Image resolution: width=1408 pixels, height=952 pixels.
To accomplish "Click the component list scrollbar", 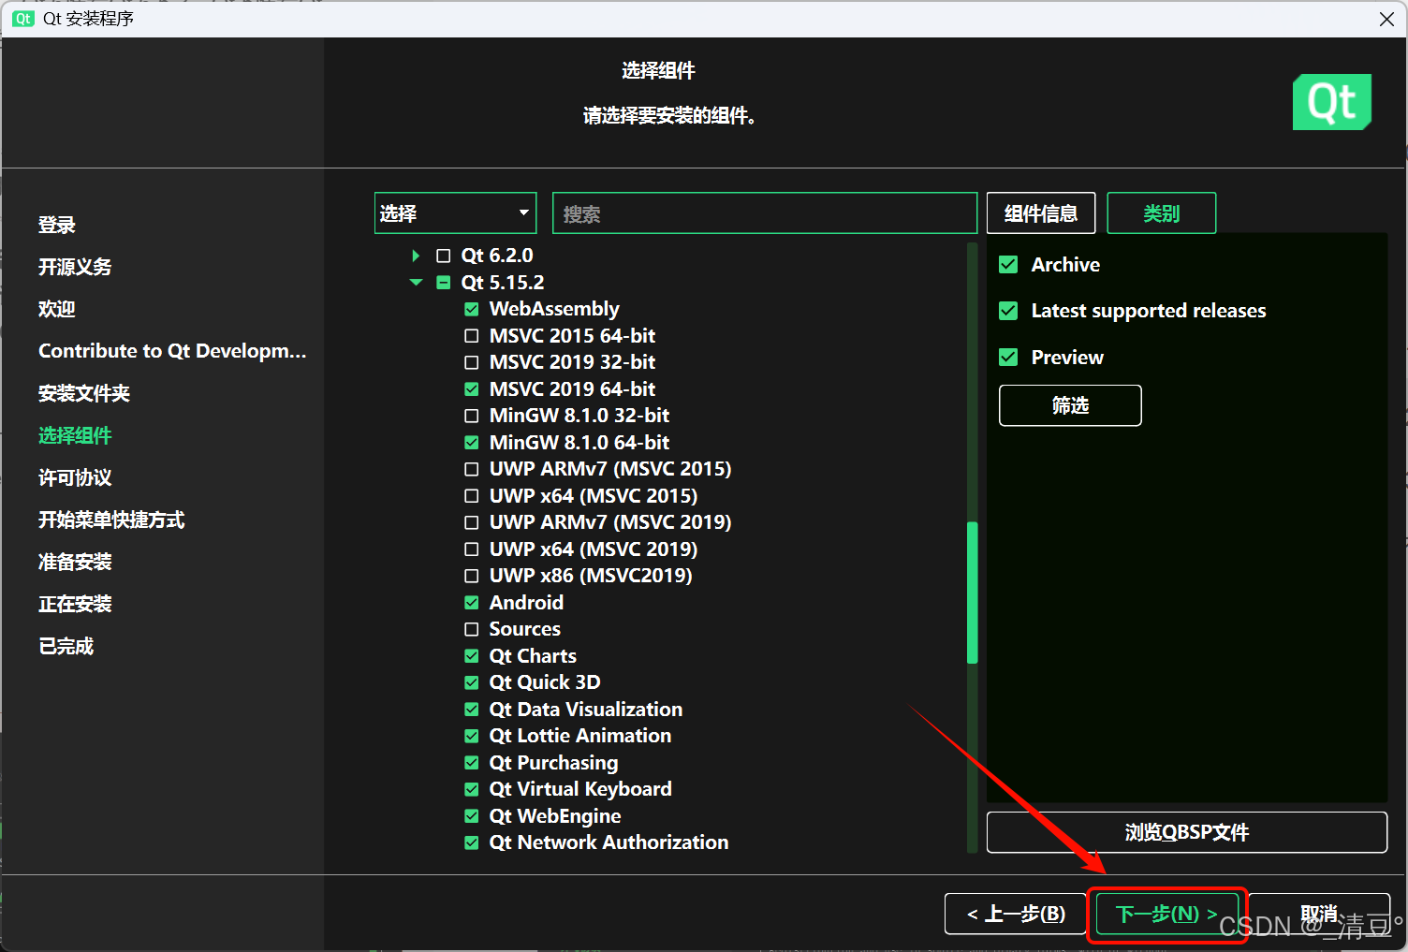I will (x=972, y=592).
